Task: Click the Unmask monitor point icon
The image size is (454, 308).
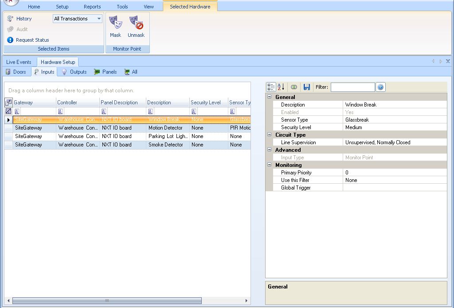Action: pos(136,23)
